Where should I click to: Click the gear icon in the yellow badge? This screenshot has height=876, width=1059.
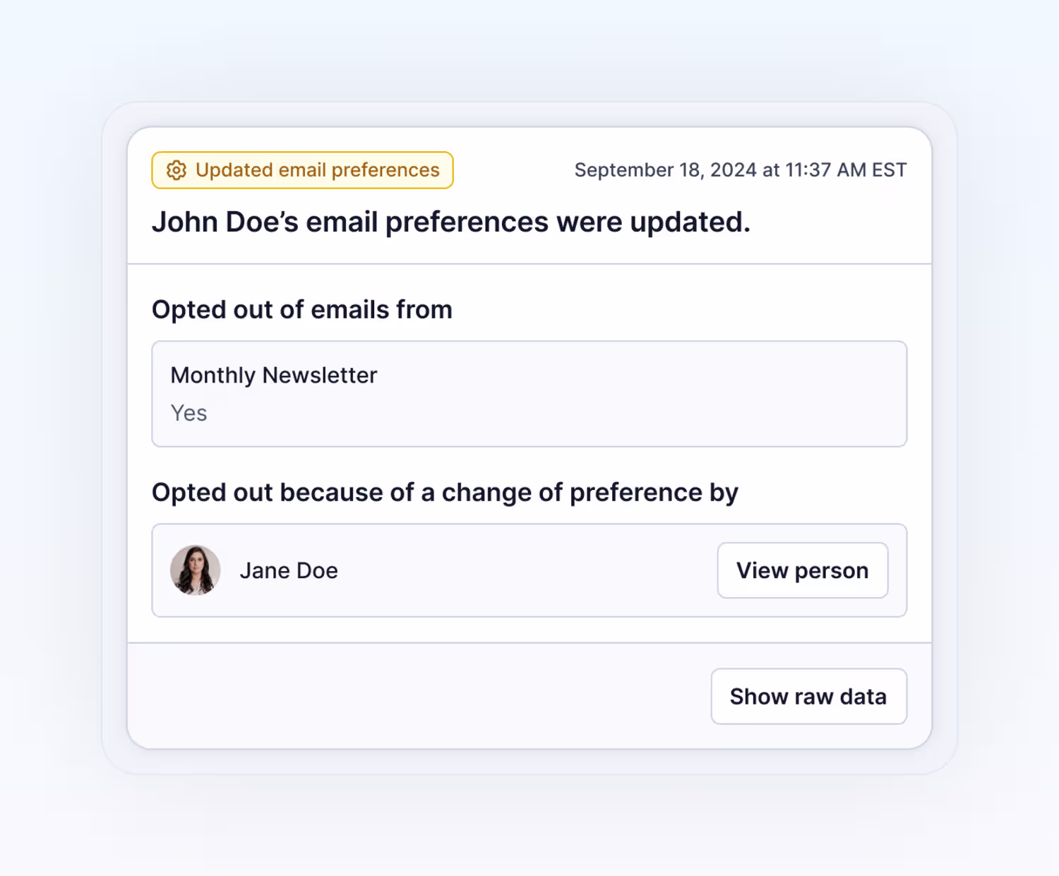[176, 170]
